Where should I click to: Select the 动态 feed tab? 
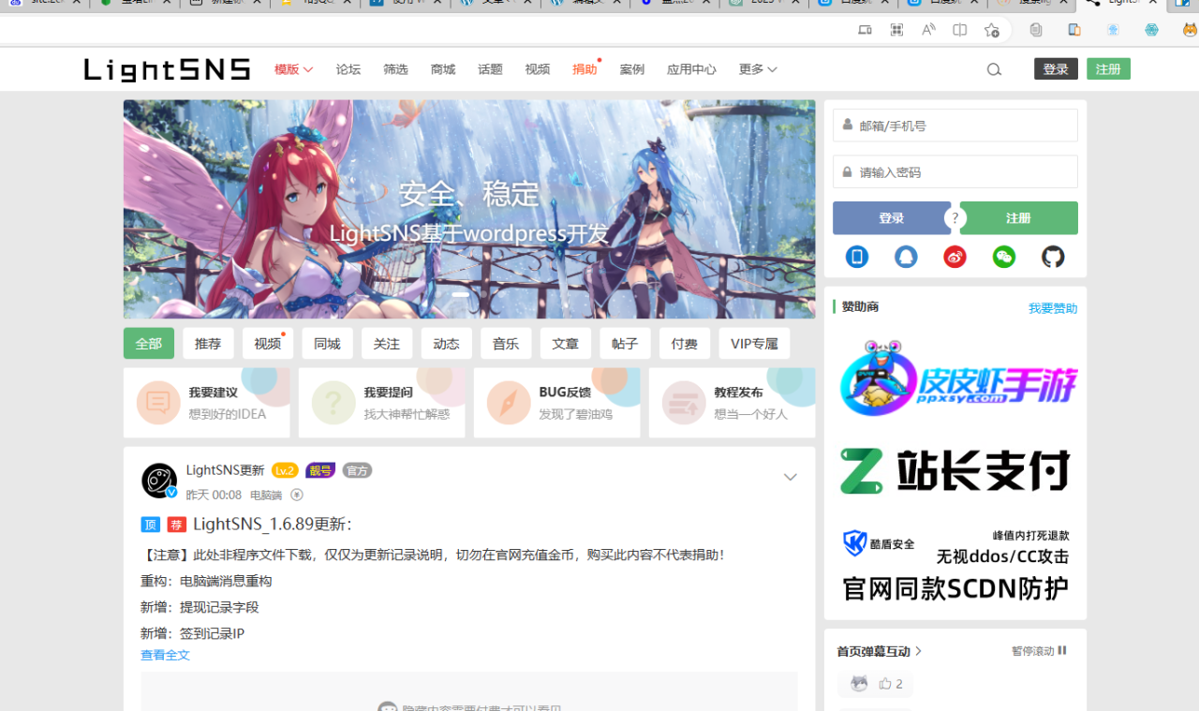446,343
